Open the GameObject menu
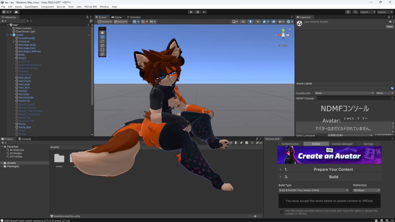 point(31,7)
